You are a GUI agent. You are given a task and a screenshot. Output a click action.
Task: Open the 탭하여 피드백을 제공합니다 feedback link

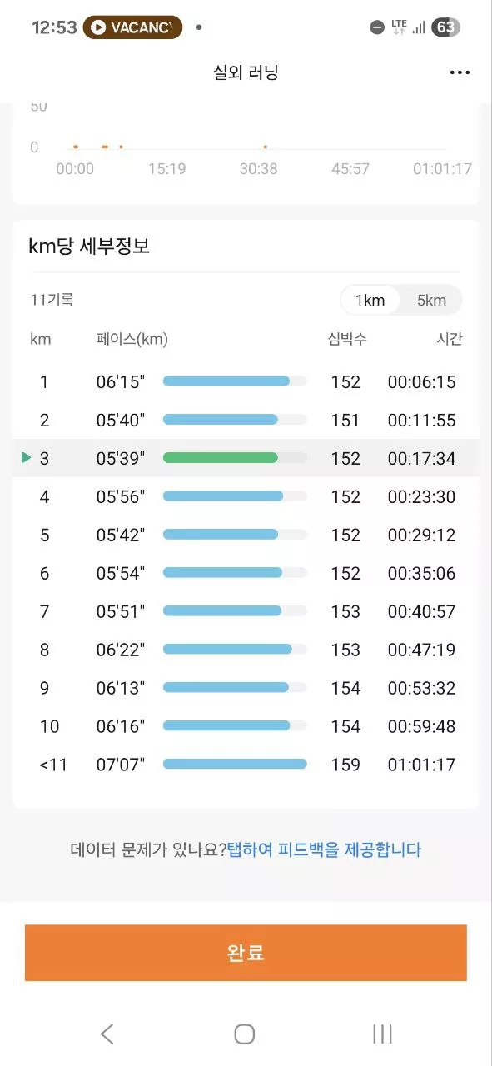(x=325, y=850)
